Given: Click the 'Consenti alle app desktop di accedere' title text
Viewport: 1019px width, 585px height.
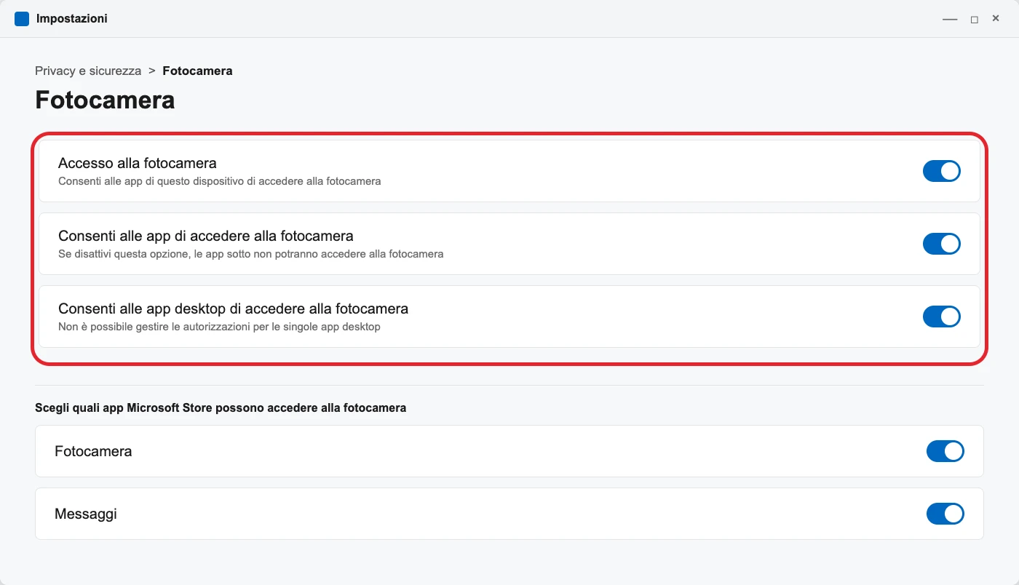Looking at the screenshot, I should click(x=233, y=309).
